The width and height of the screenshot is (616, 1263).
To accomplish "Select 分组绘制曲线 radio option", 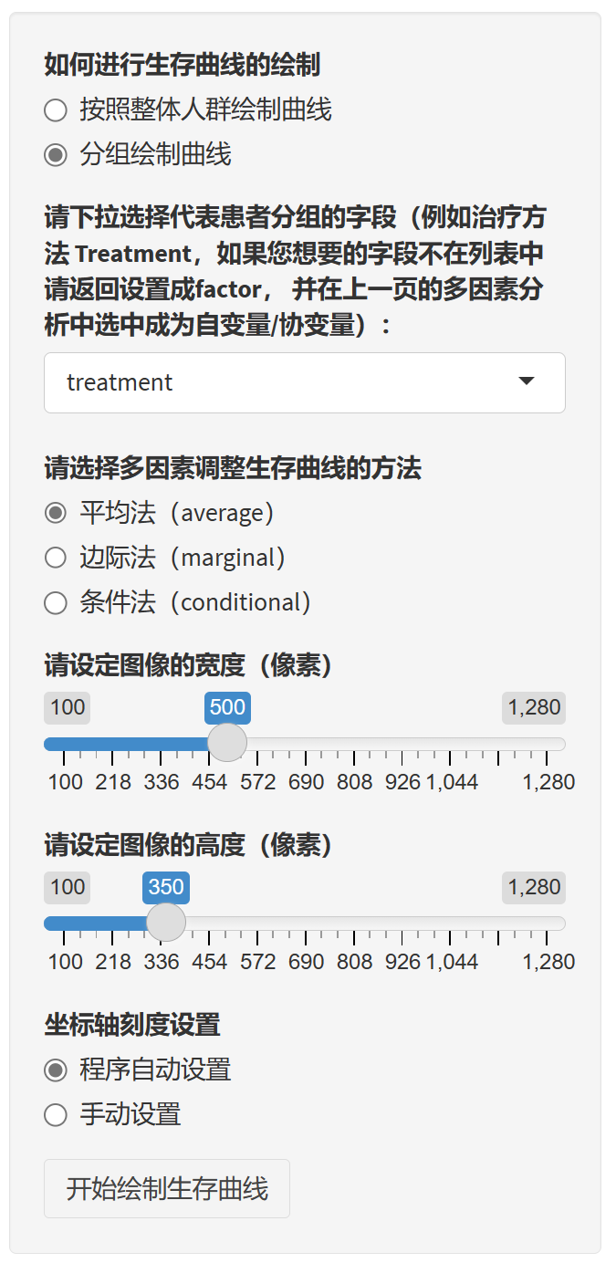I will [56, 155].
